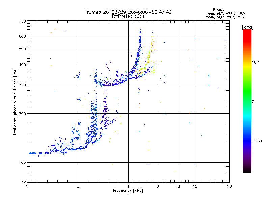Click the "[deg]" colorbar unit label
Image resolution: width=270 pixels, height=203 pixels.
click(248, 27)
